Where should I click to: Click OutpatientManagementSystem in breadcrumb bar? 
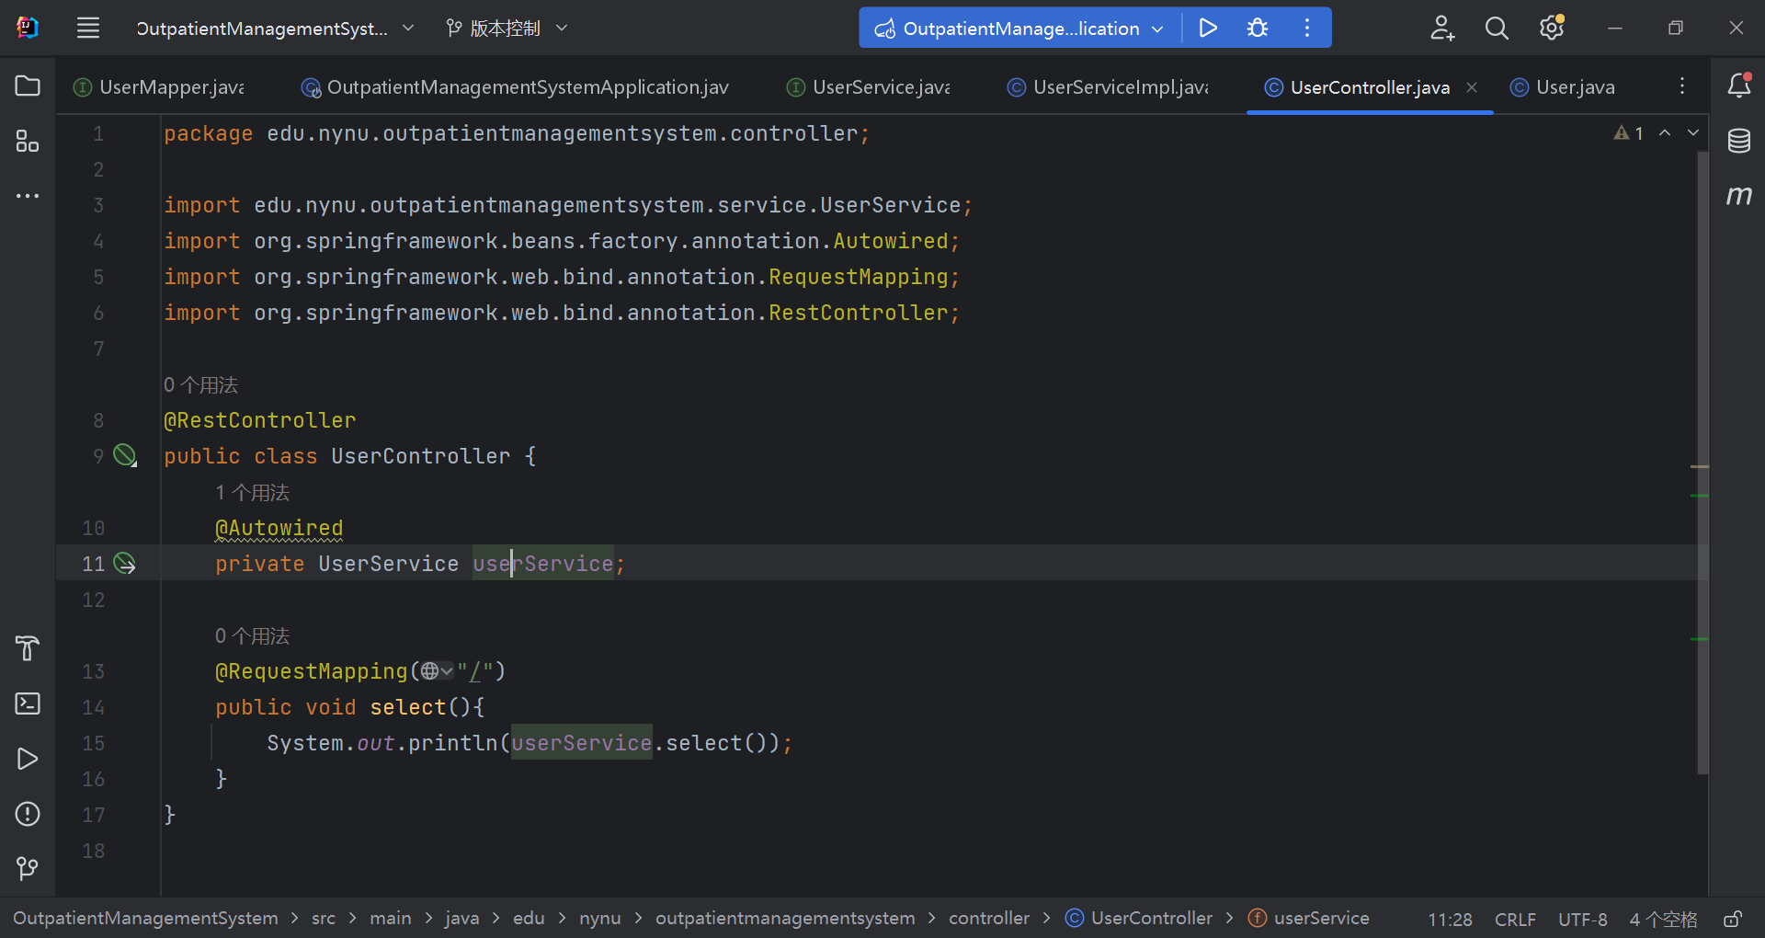tap(145, 919)
